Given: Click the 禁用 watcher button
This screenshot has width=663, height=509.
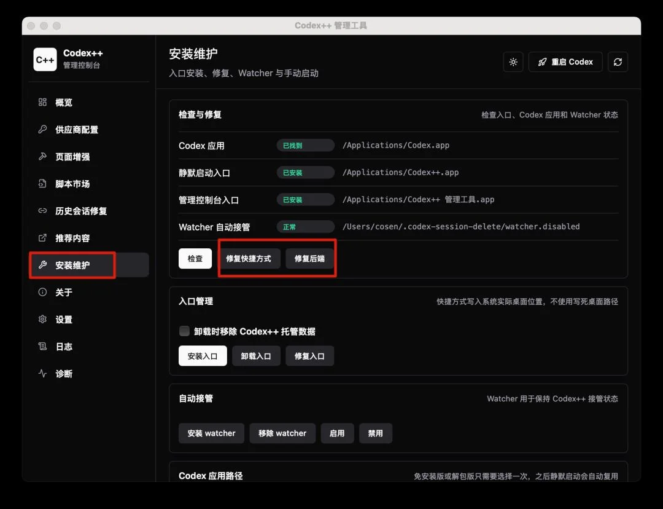Looking at the screenshot, I should 376,433.
